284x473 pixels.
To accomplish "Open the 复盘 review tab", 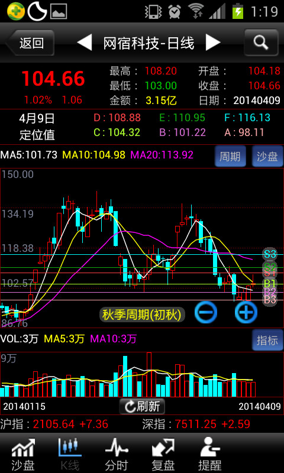I will 163,454.
